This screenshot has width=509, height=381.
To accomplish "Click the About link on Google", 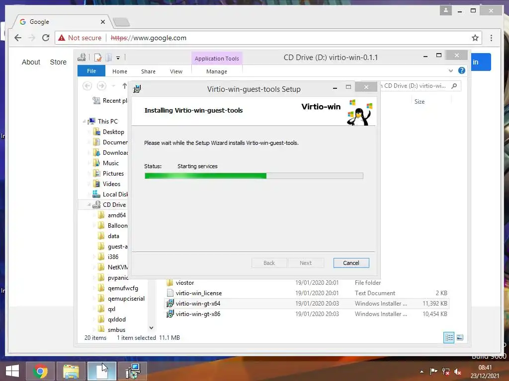I will 31,62.
